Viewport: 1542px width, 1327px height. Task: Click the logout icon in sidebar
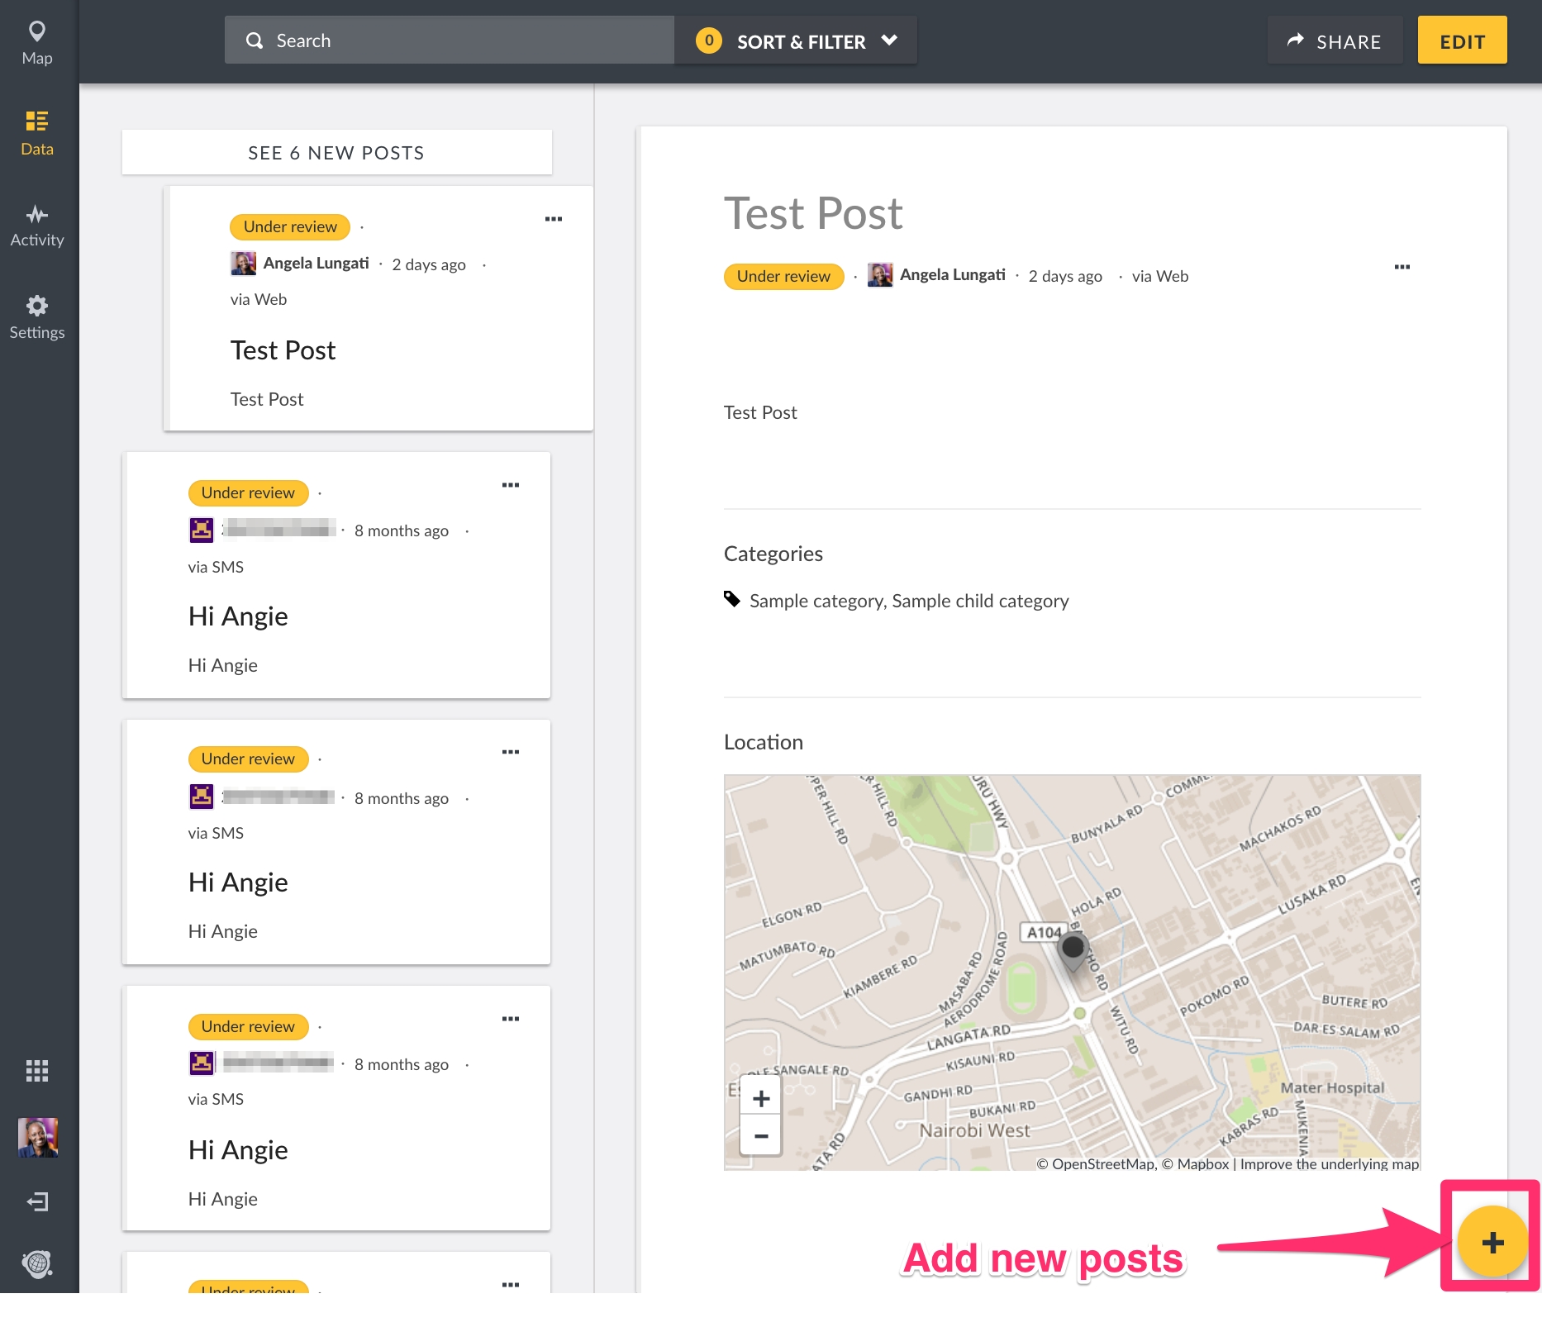point(37,1201)
